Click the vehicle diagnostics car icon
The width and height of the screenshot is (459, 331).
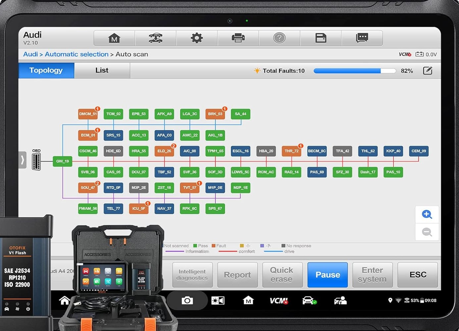[x=155, y=38]
